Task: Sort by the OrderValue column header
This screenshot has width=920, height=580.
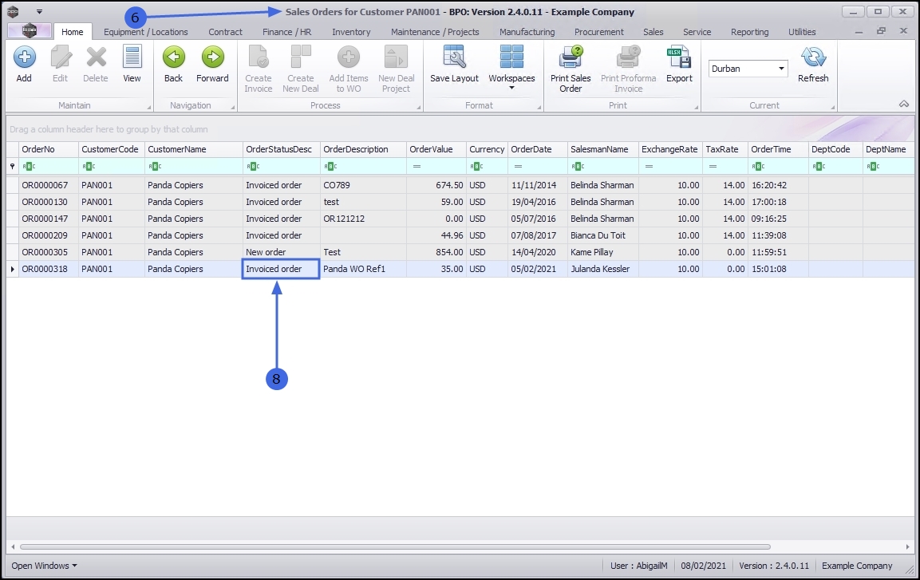Action: pyautogui.click(x=431, y=149)
